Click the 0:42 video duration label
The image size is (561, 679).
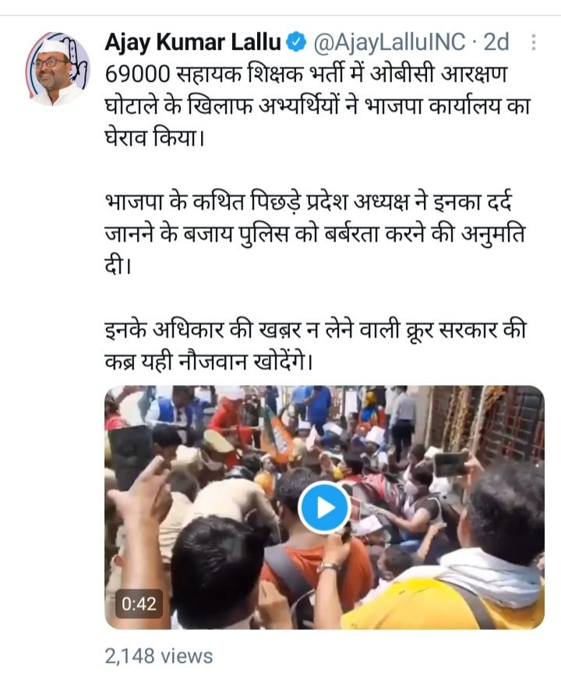139,603
